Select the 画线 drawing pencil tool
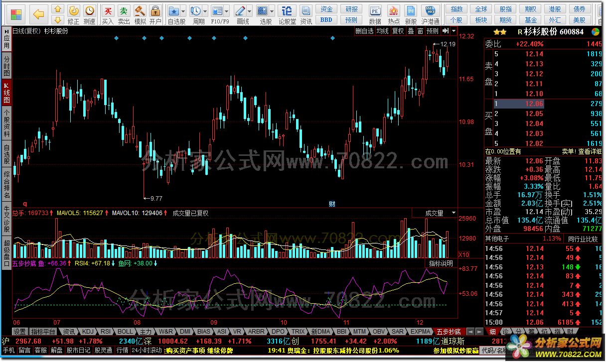The height and width of the screenshot is (362, 606). [240, 11]
